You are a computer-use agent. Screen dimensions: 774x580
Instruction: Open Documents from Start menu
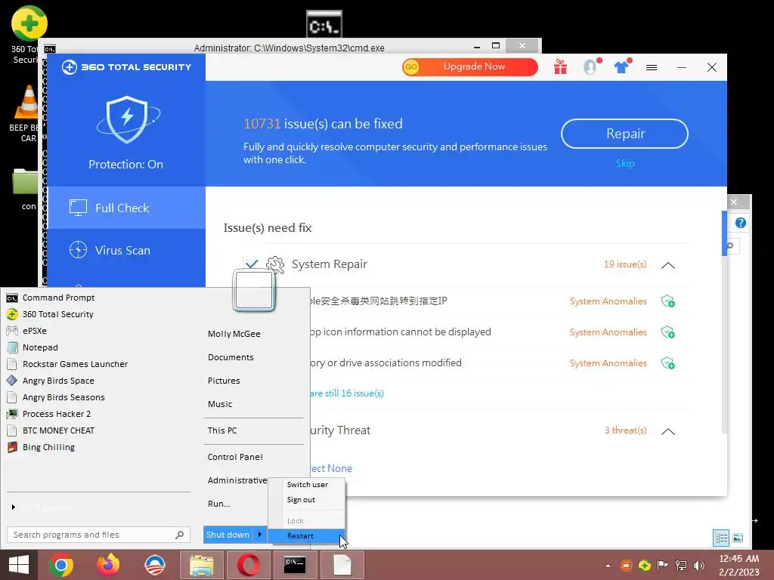pos(231,357)
